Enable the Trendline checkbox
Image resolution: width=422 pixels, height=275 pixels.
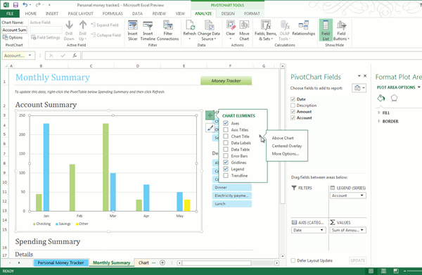[x=226, y=175]
